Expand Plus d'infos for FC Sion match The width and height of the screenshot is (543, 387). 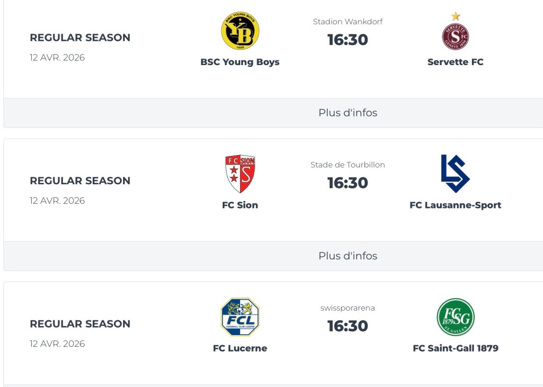(348, 256)
